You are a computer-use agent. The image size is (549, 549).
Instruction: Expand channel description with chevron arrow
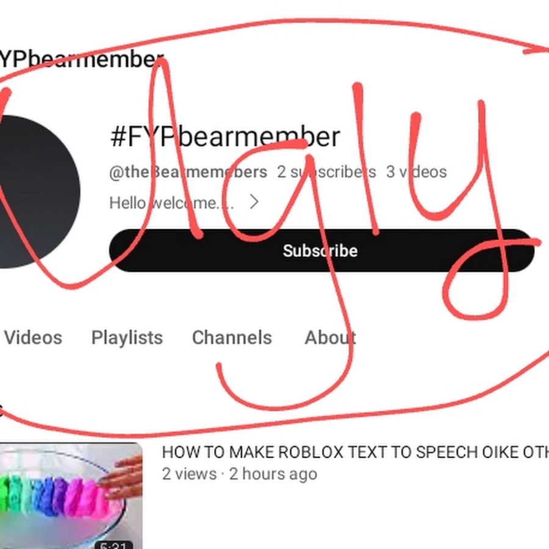click(x=254, y=202)
